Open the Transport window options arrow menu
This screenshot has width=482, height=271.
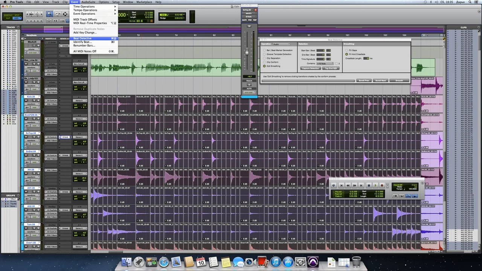(422, 183)
